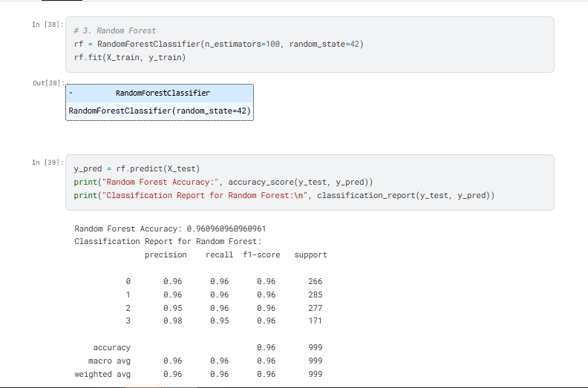588x388 pixels.
Task: Click the support value 171 for class 3
Action: click(x=315, y=321)
